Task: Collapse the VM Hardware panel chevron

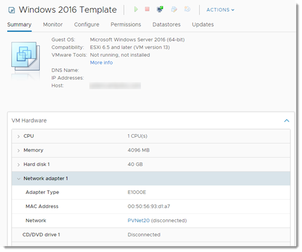Action: [x=287, y=121]
